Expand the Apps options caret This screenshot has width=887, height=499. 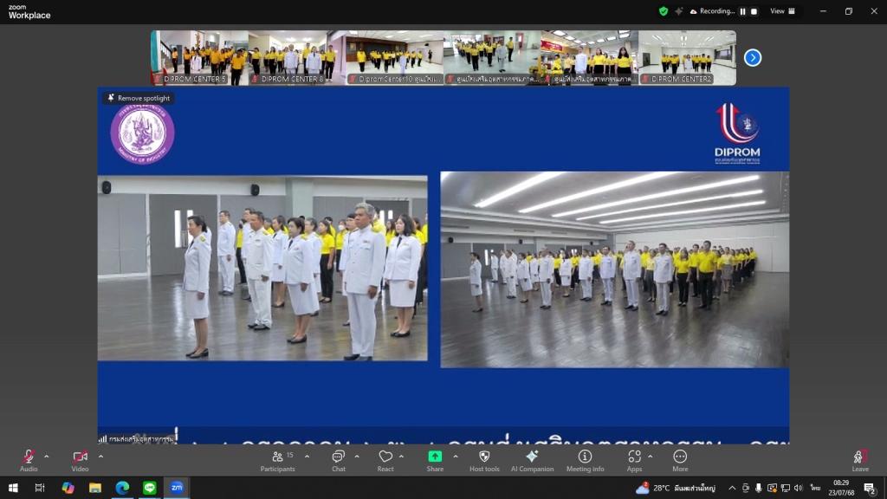click(650, 456)
